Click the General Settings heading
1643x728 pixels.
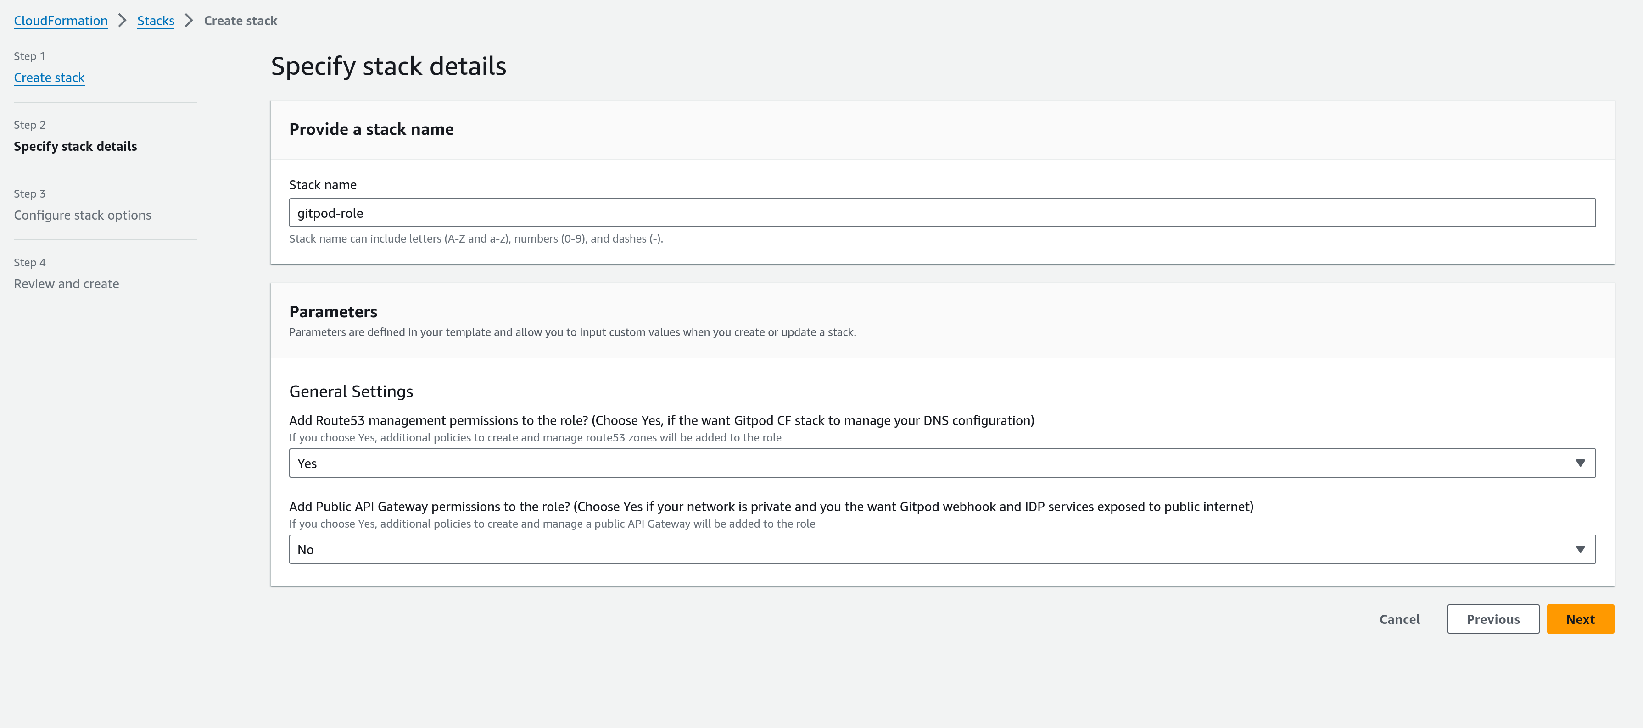click(351, 391)
